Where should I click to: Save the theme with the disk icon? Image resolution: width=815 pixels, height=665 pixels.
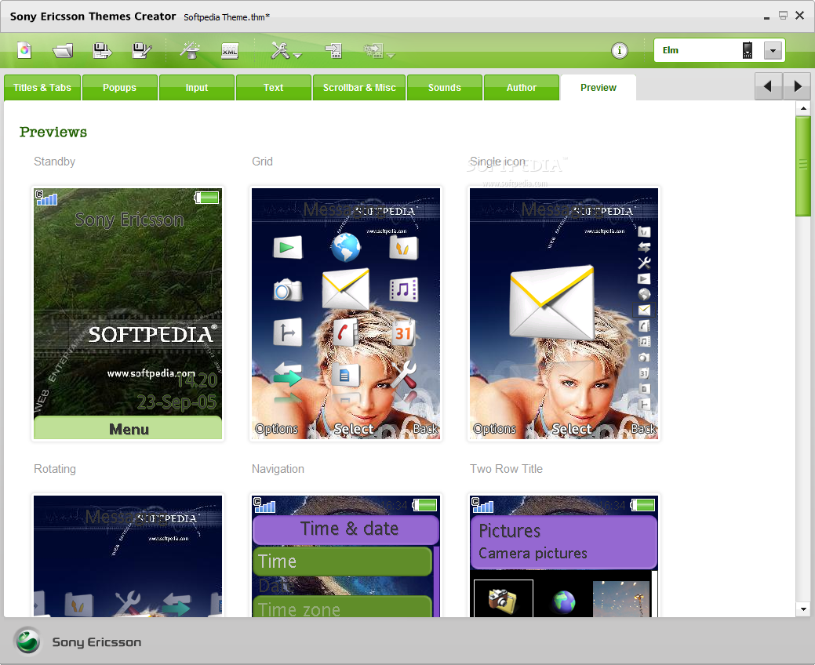(x=102, y=50)
